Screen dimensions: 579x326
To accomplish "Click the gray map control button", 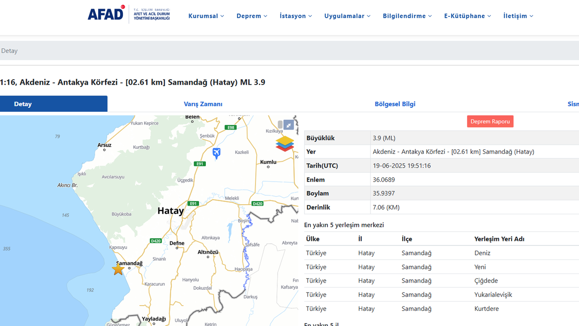I will 280,125.
